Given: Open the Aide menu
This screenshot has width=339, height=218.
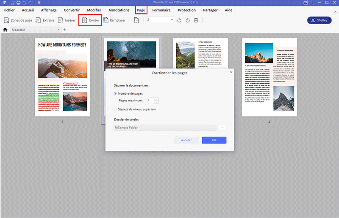Looking at the screenshot, I should click(x=228, y=10).
